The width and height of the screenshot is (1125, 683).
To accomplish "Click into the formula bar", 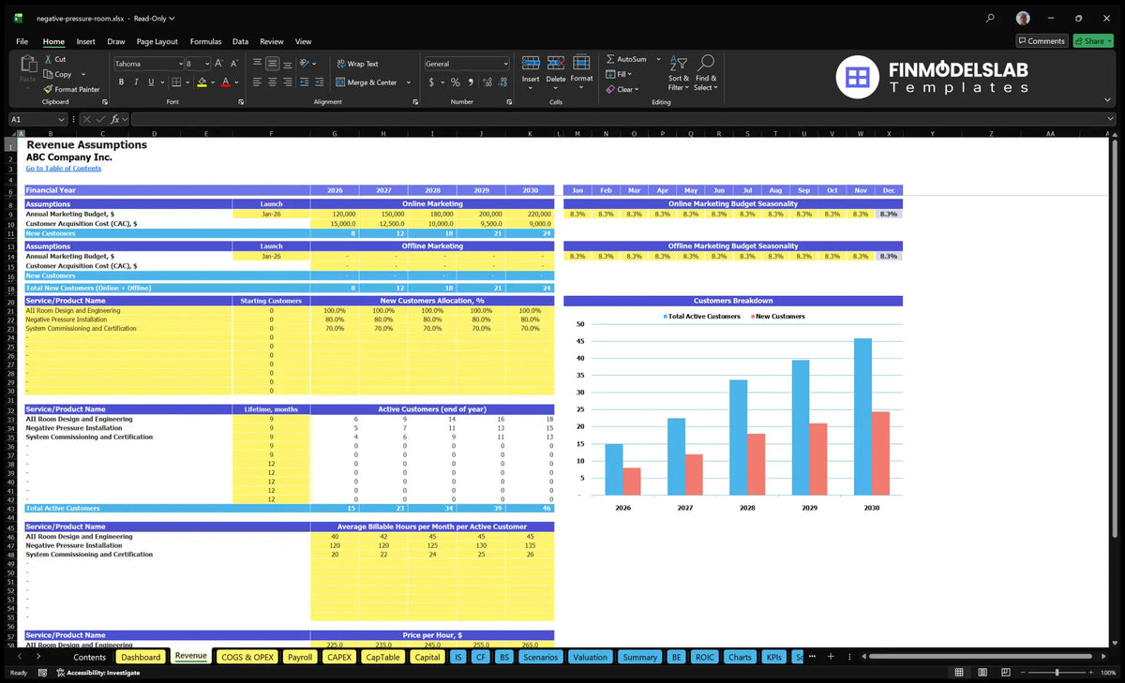I will click(623, 119).
